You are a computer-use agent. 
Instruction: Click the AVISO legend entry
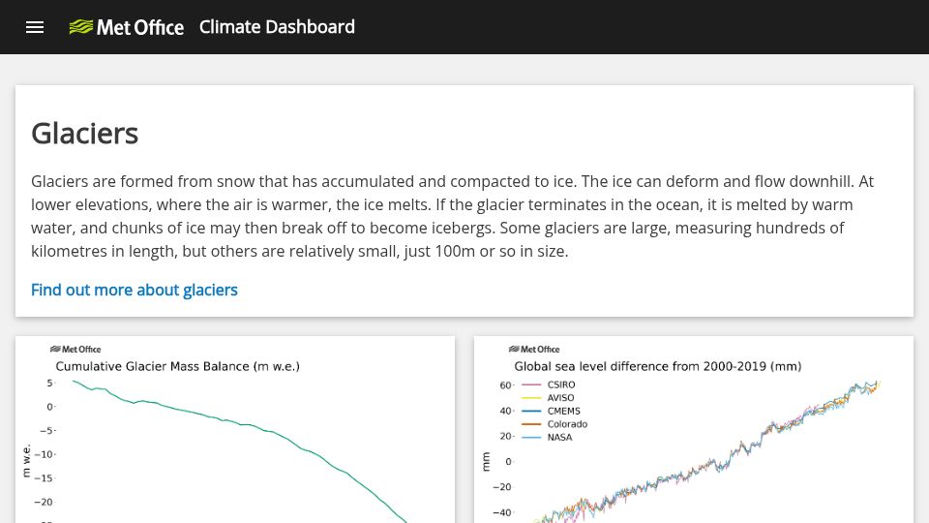click(x=548, y=398)
